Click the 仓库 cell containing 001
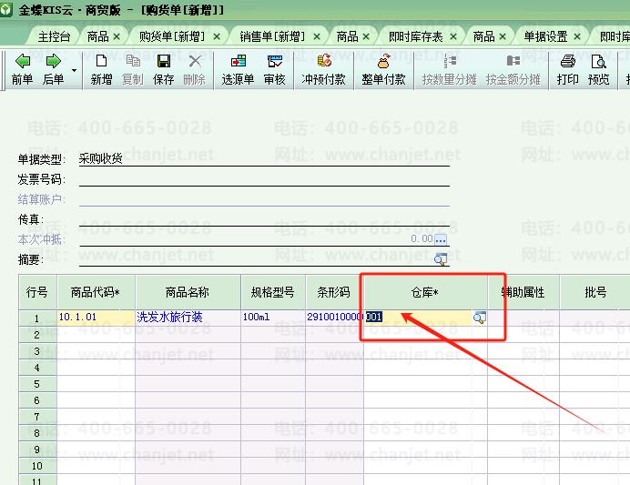The image size is (630, 485). tap(418, 318)
